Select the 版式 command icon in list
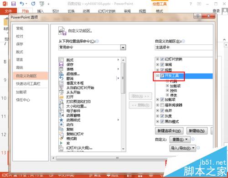228x178 pixels. pos(61,60)
